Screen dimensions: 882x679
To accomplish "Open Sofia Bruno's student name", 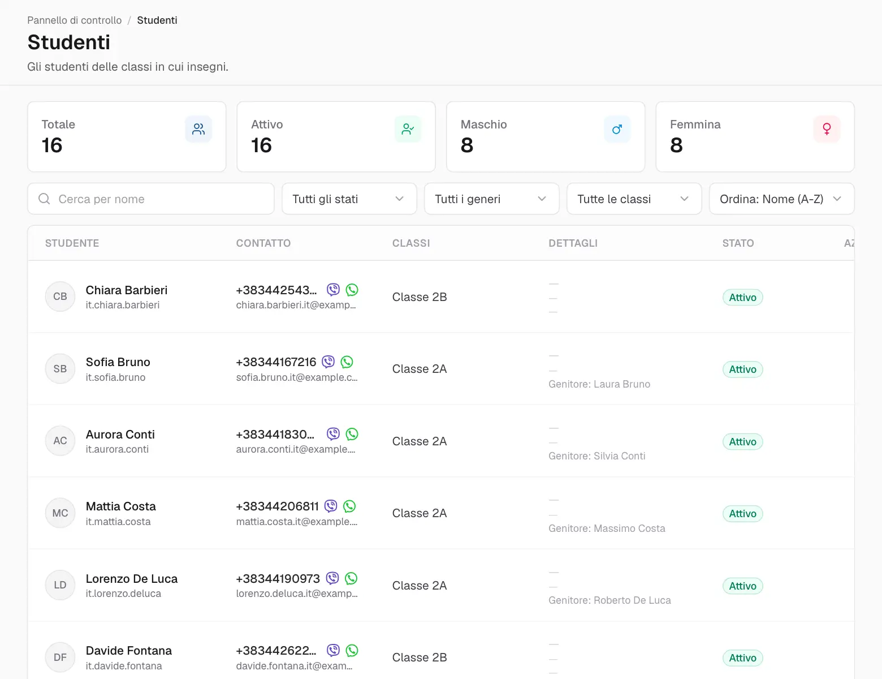I will [118, 362].
